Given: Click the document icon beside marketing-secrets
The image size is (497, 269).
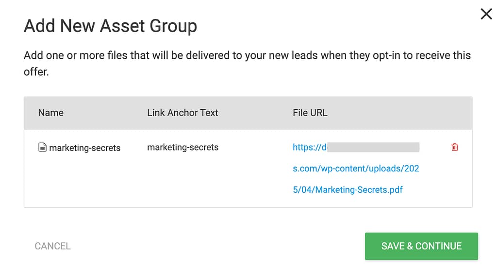Looking at the screenshot, I should click(x=42, y=147).
